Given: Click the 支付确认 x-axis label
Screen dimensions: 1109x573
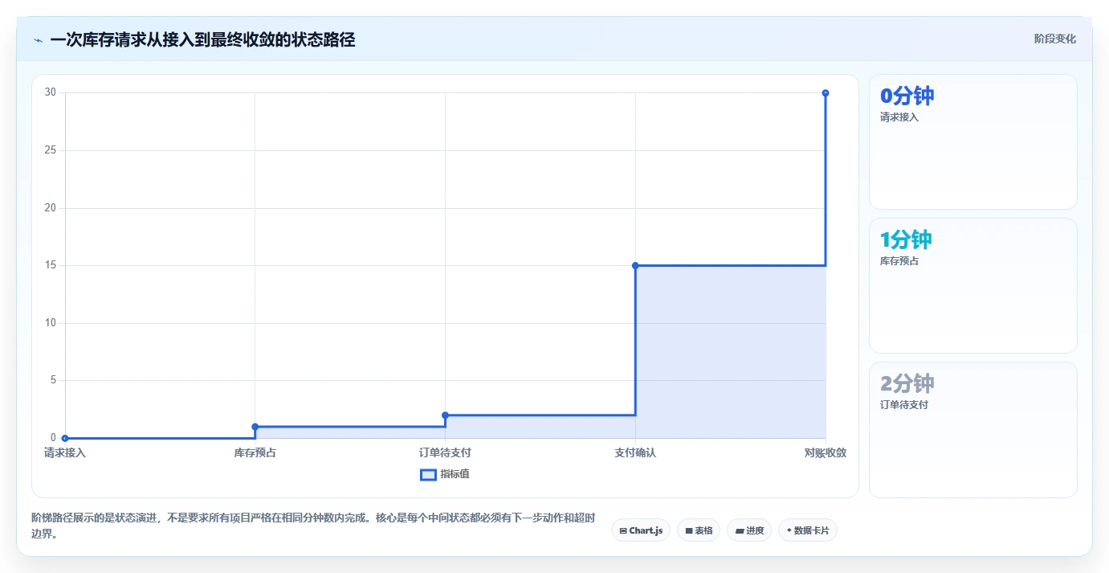Looking at the screenshot, I should point(635,453).
